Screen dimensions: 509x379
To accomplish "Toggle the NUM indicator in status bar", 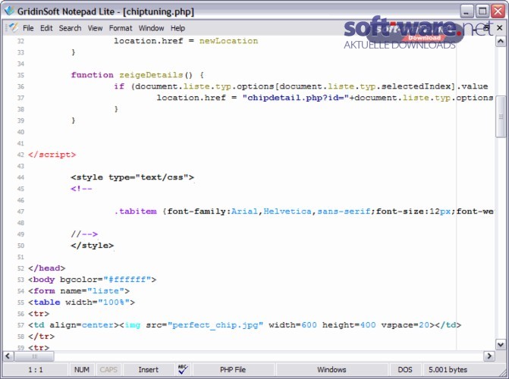I will tap(81, 370).
